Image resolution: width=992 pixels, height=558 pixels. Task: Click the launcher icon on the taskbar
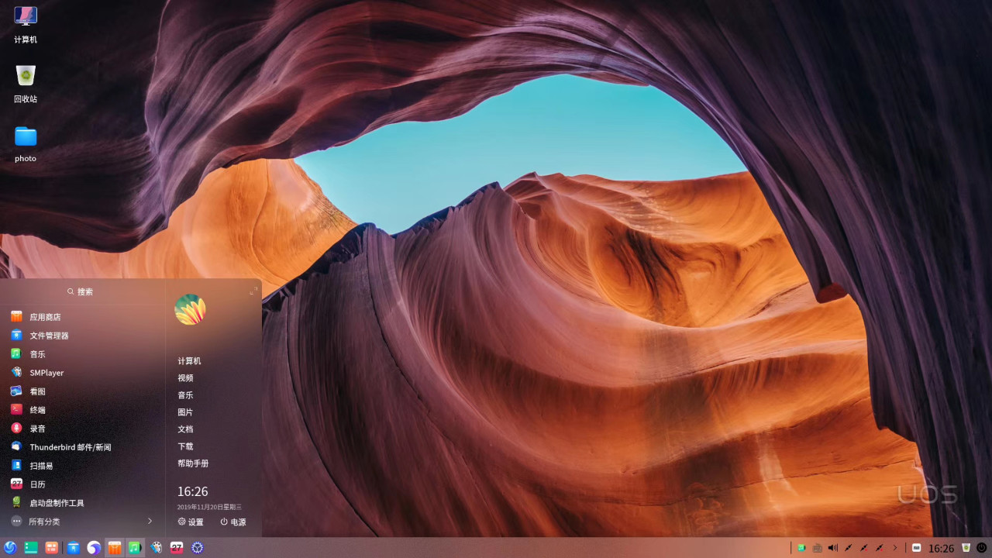10,548
